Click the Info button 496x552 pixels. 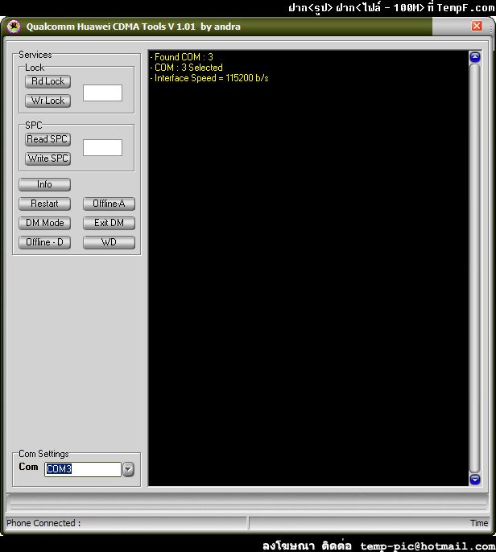[45, 184]
